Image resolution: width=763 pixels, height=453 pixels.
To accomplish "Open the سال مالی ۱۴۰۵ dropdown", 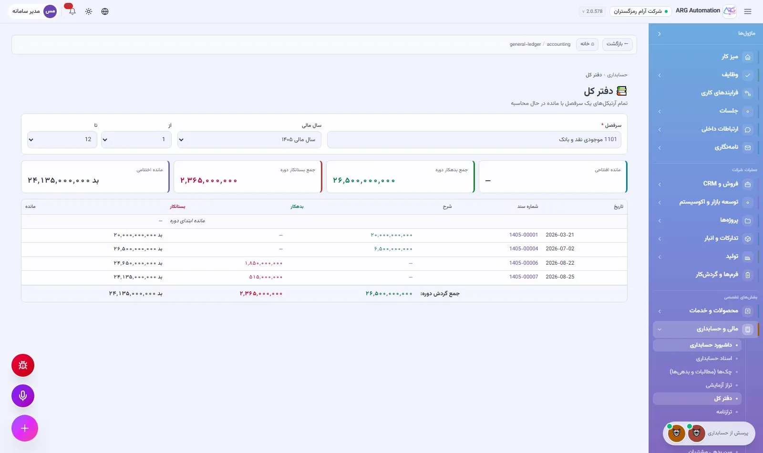I will coord(249,140).
